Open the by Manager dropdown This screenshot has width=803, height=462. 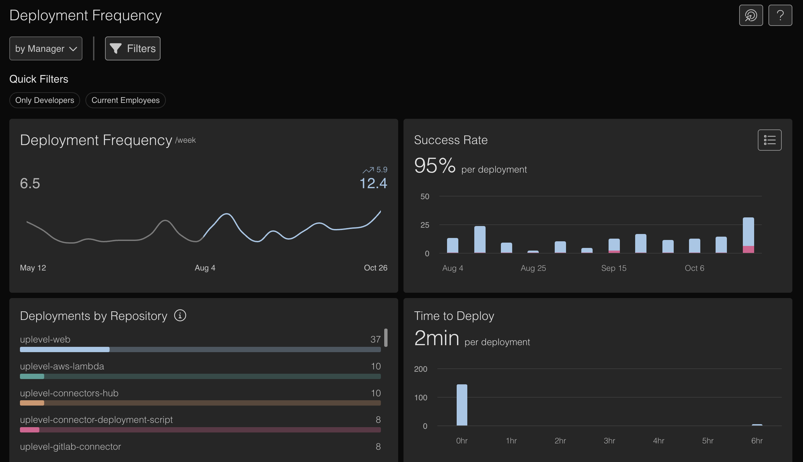coord(46,48)
